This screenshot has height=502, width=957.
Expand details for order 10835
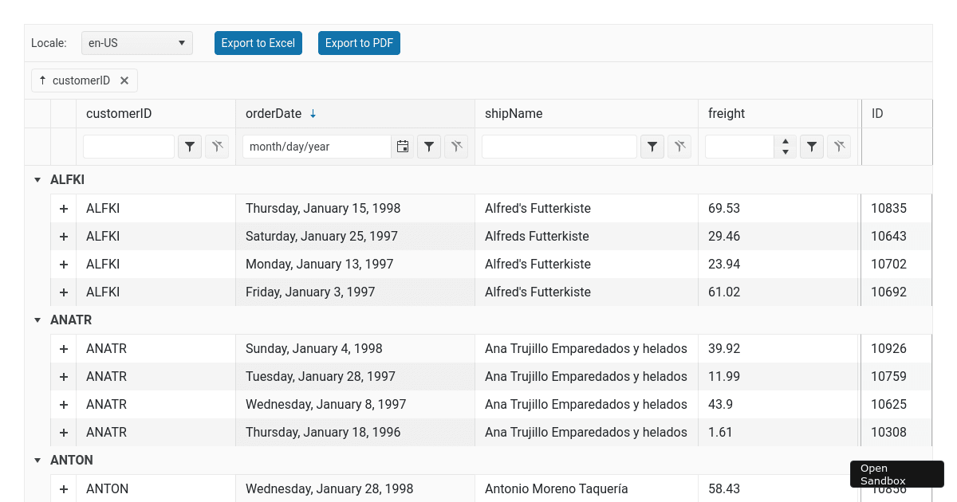coord(64,209)
